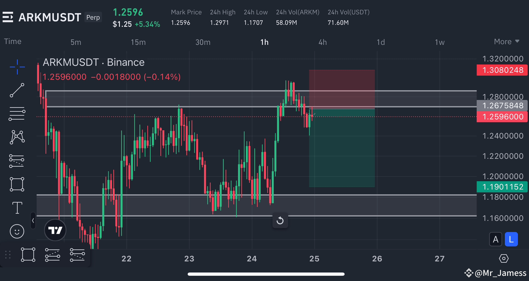Toggle logarithmic scale with the L button
The image size is (529, 281).
coord(511,239)
